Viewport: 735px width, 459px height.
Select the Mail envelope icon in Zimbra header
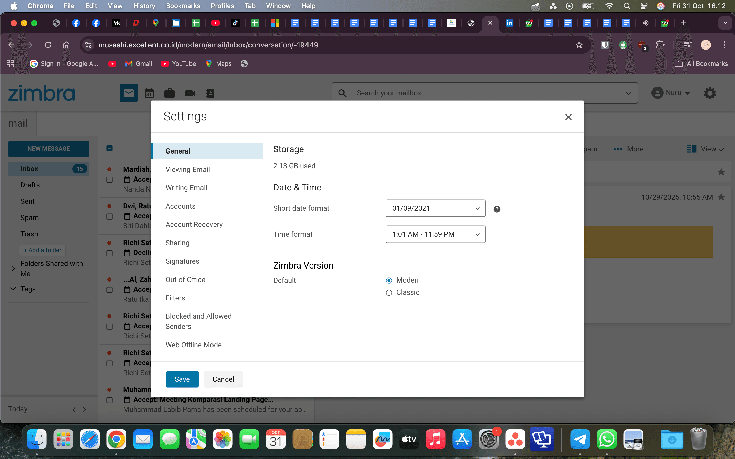point(128,93)
